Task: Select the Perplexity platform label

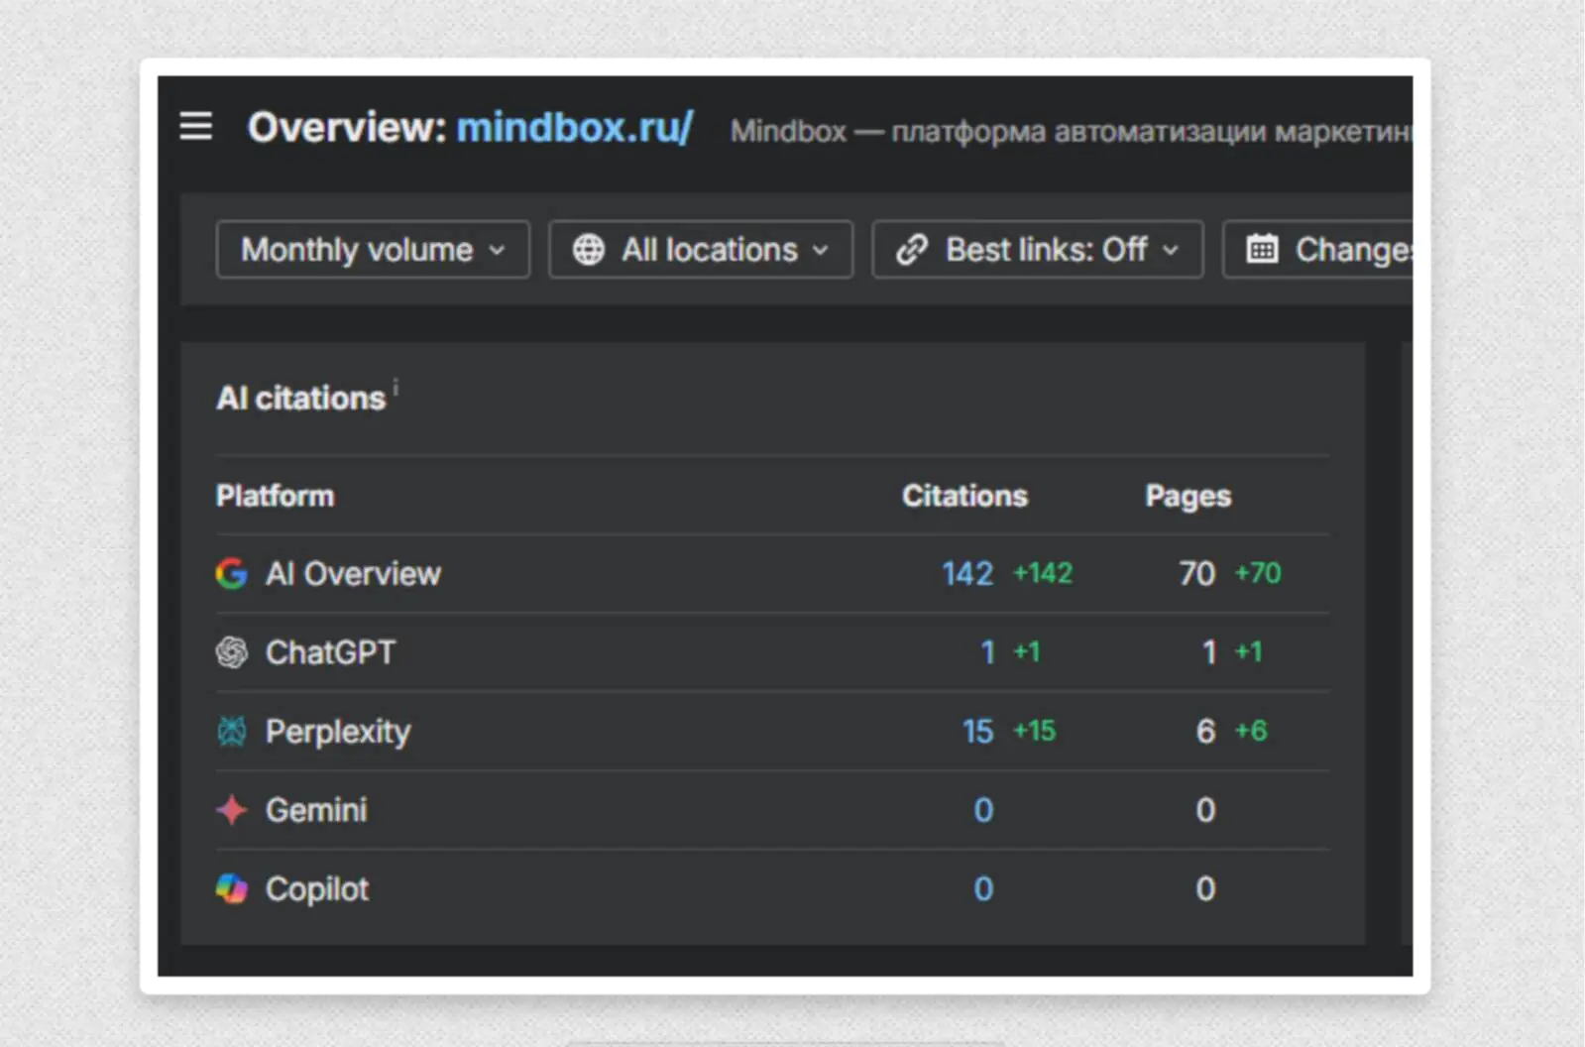Action: click(x=338, y=733)
